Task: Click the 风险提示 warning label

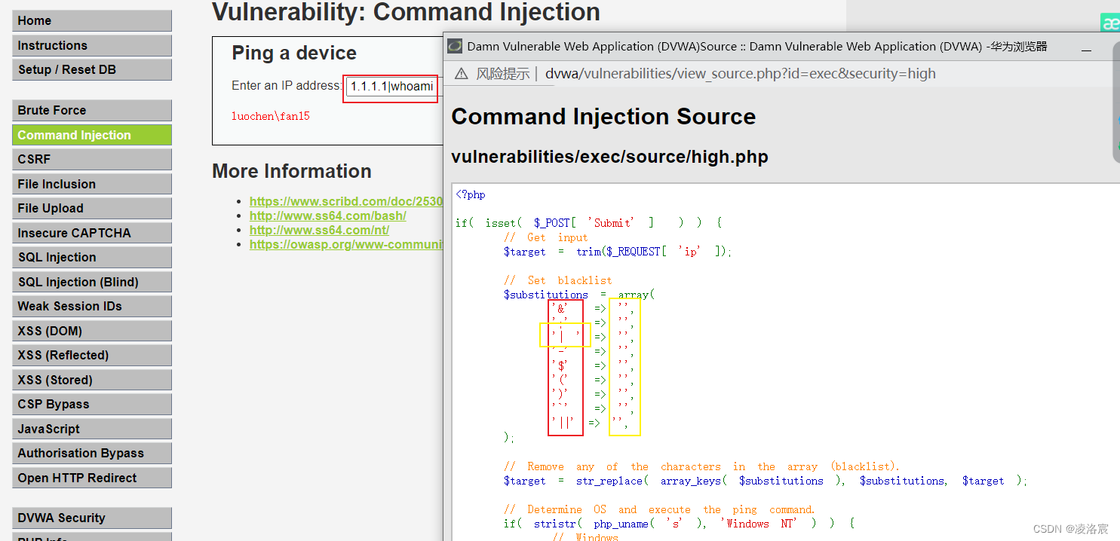Action: coord(503,74)
